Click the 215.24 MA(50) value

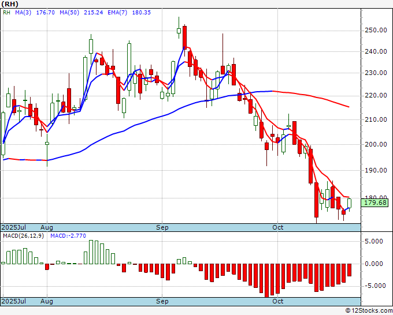93,13
